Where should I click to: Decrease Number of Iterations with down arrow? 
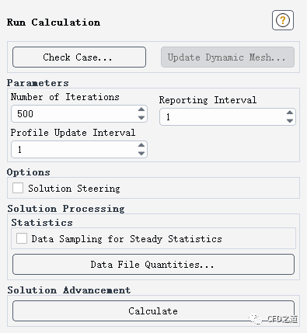[141, 117]
